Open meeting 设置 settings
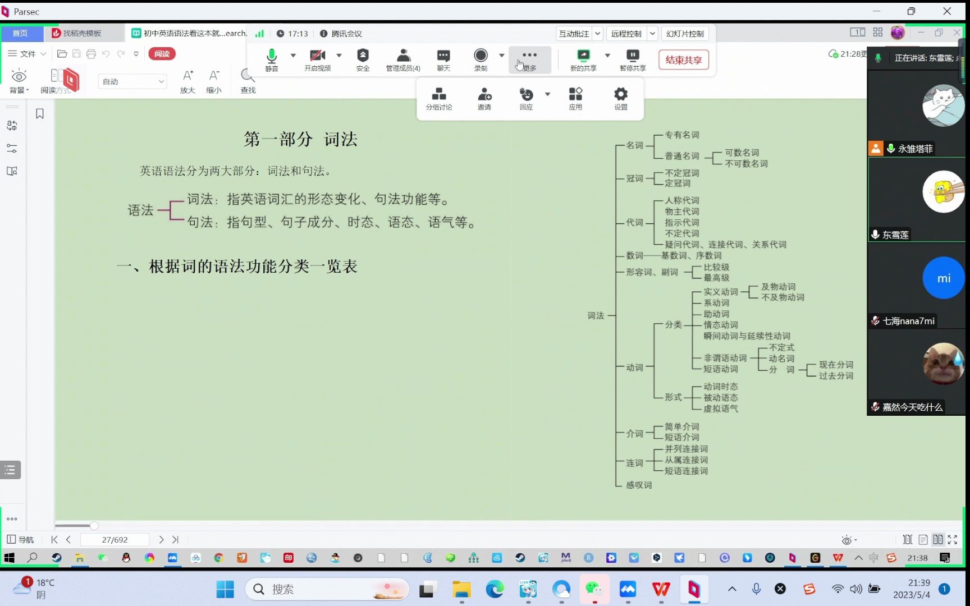970x606 pixels. [x=621, y=98]
